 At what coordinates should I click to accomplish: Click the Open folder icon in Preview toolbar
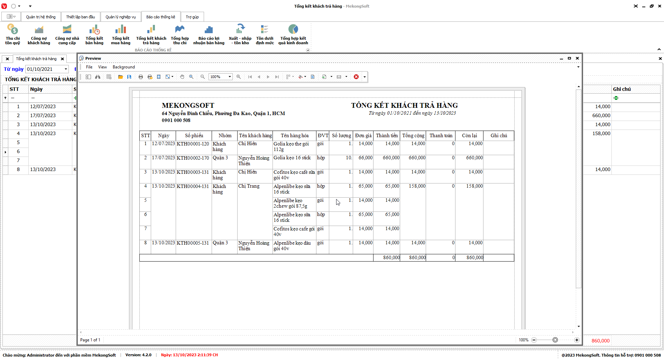click(120, 77)
